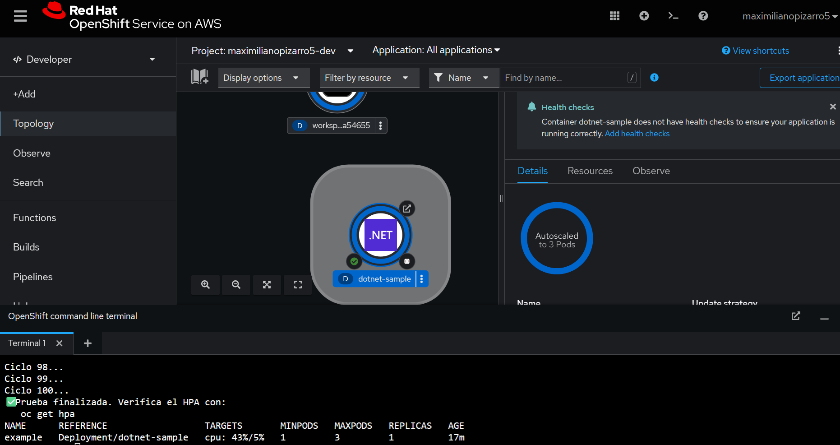840x445 pixels.
Task: Open the Name filter type dropdown
Action: [464, 78]
